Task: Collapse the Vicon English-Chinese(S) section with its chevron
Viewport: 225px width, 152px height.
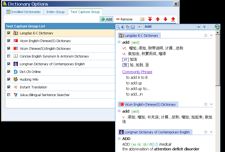Action: coord(211,104)
